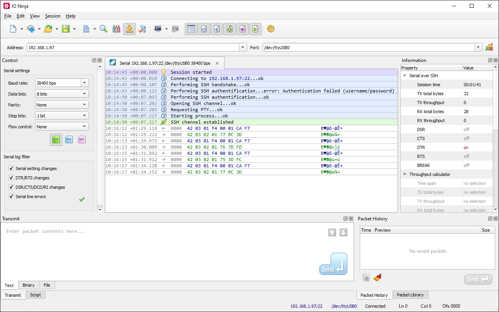Screen dimensions: 499x312
Task: Click the magnifying glass Find icon
Action: [104, 29]
